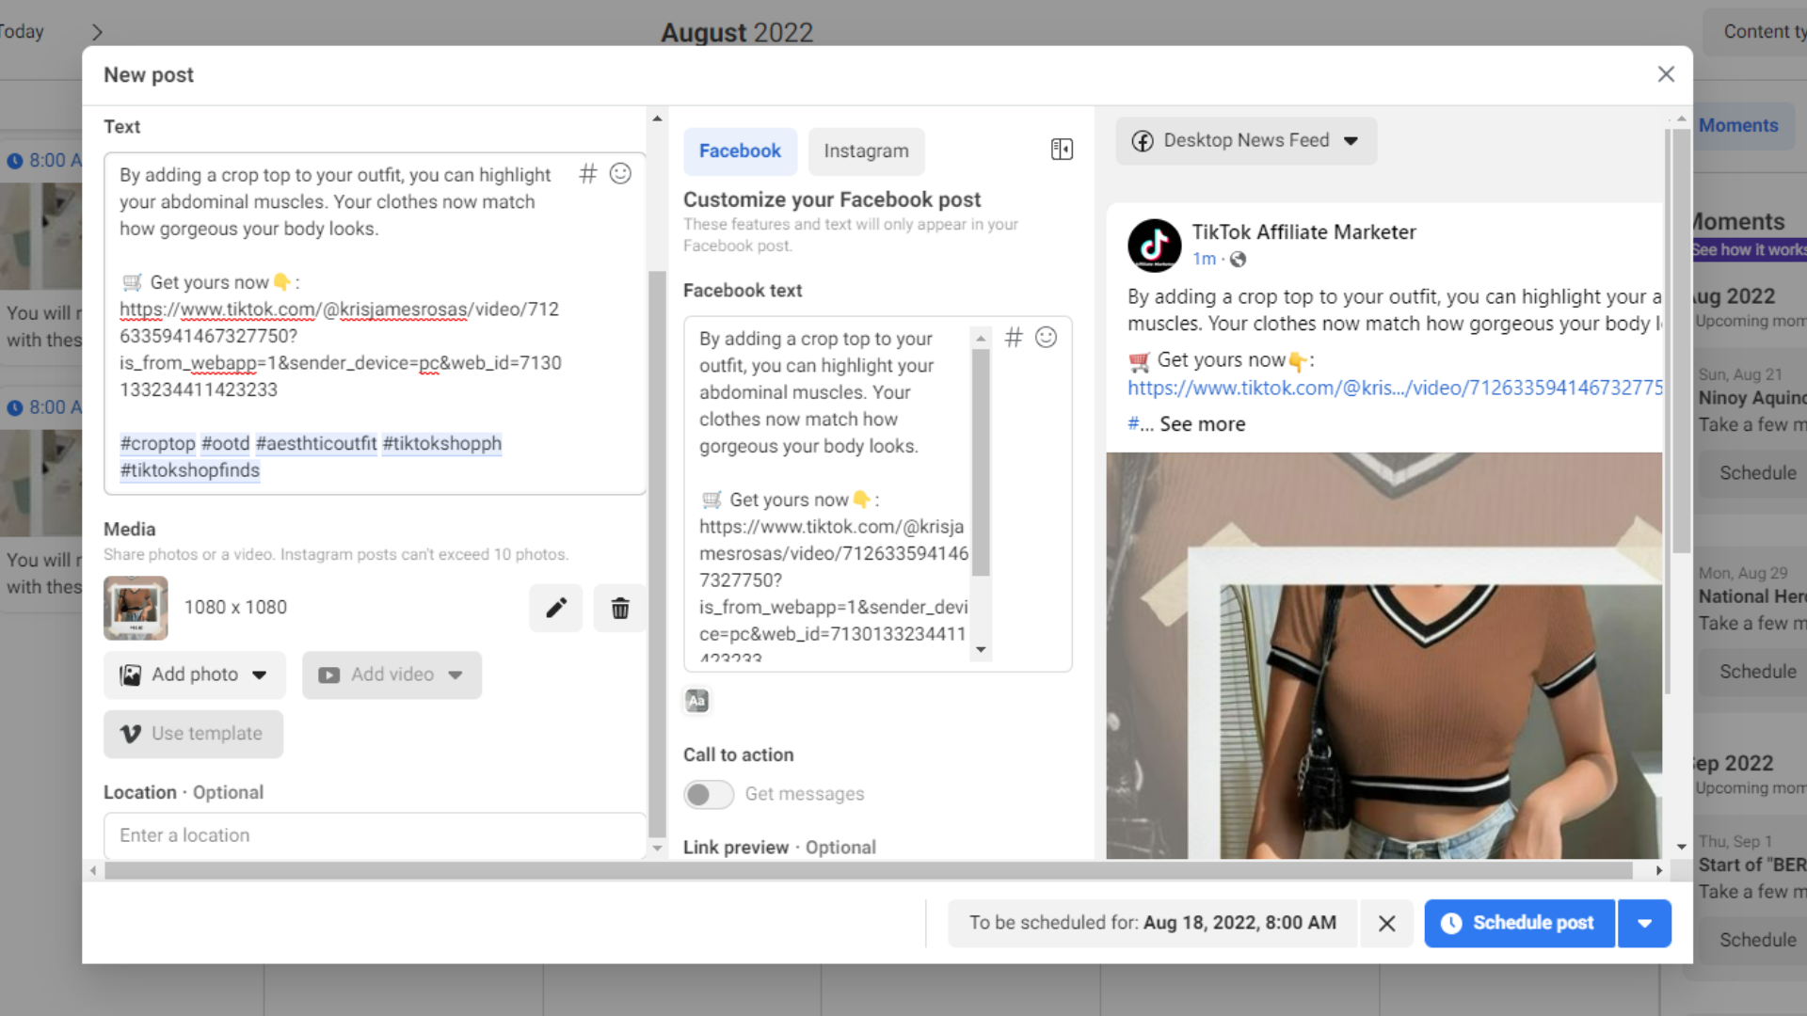Open Desktop News Feed preview dropdown
This screenshot has width=1807, height=1016.
[x=1246, y=140]
